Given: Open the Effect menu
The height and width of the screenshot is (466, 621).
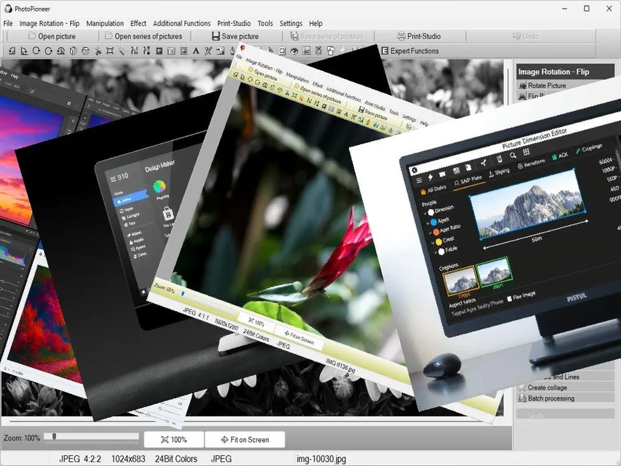Looking at the screenshot, I should (x=138, y=23).
